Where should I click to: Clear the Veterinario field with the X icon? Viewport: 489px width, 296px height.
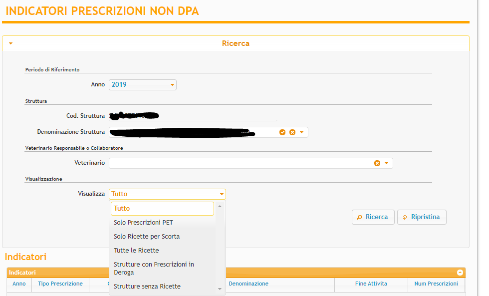tap(377, 163)
